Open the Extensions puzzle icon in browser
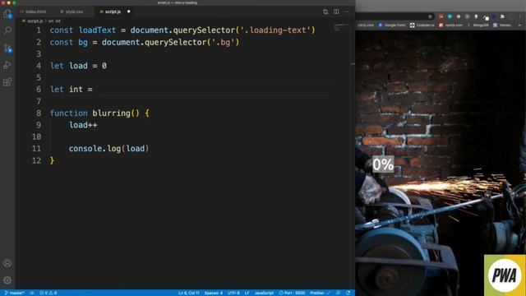The image size is (526, 296). [x=502, y=16]
